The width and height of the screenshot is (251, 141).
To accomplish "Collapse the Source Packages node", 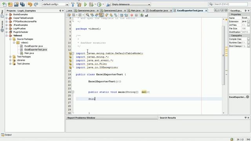I will [10, 39].
